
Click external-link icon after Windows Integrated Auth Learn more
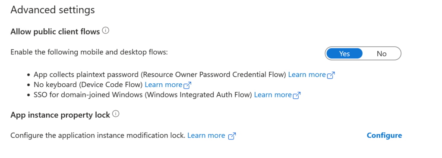pyautogui.click(x=297, y=95)
